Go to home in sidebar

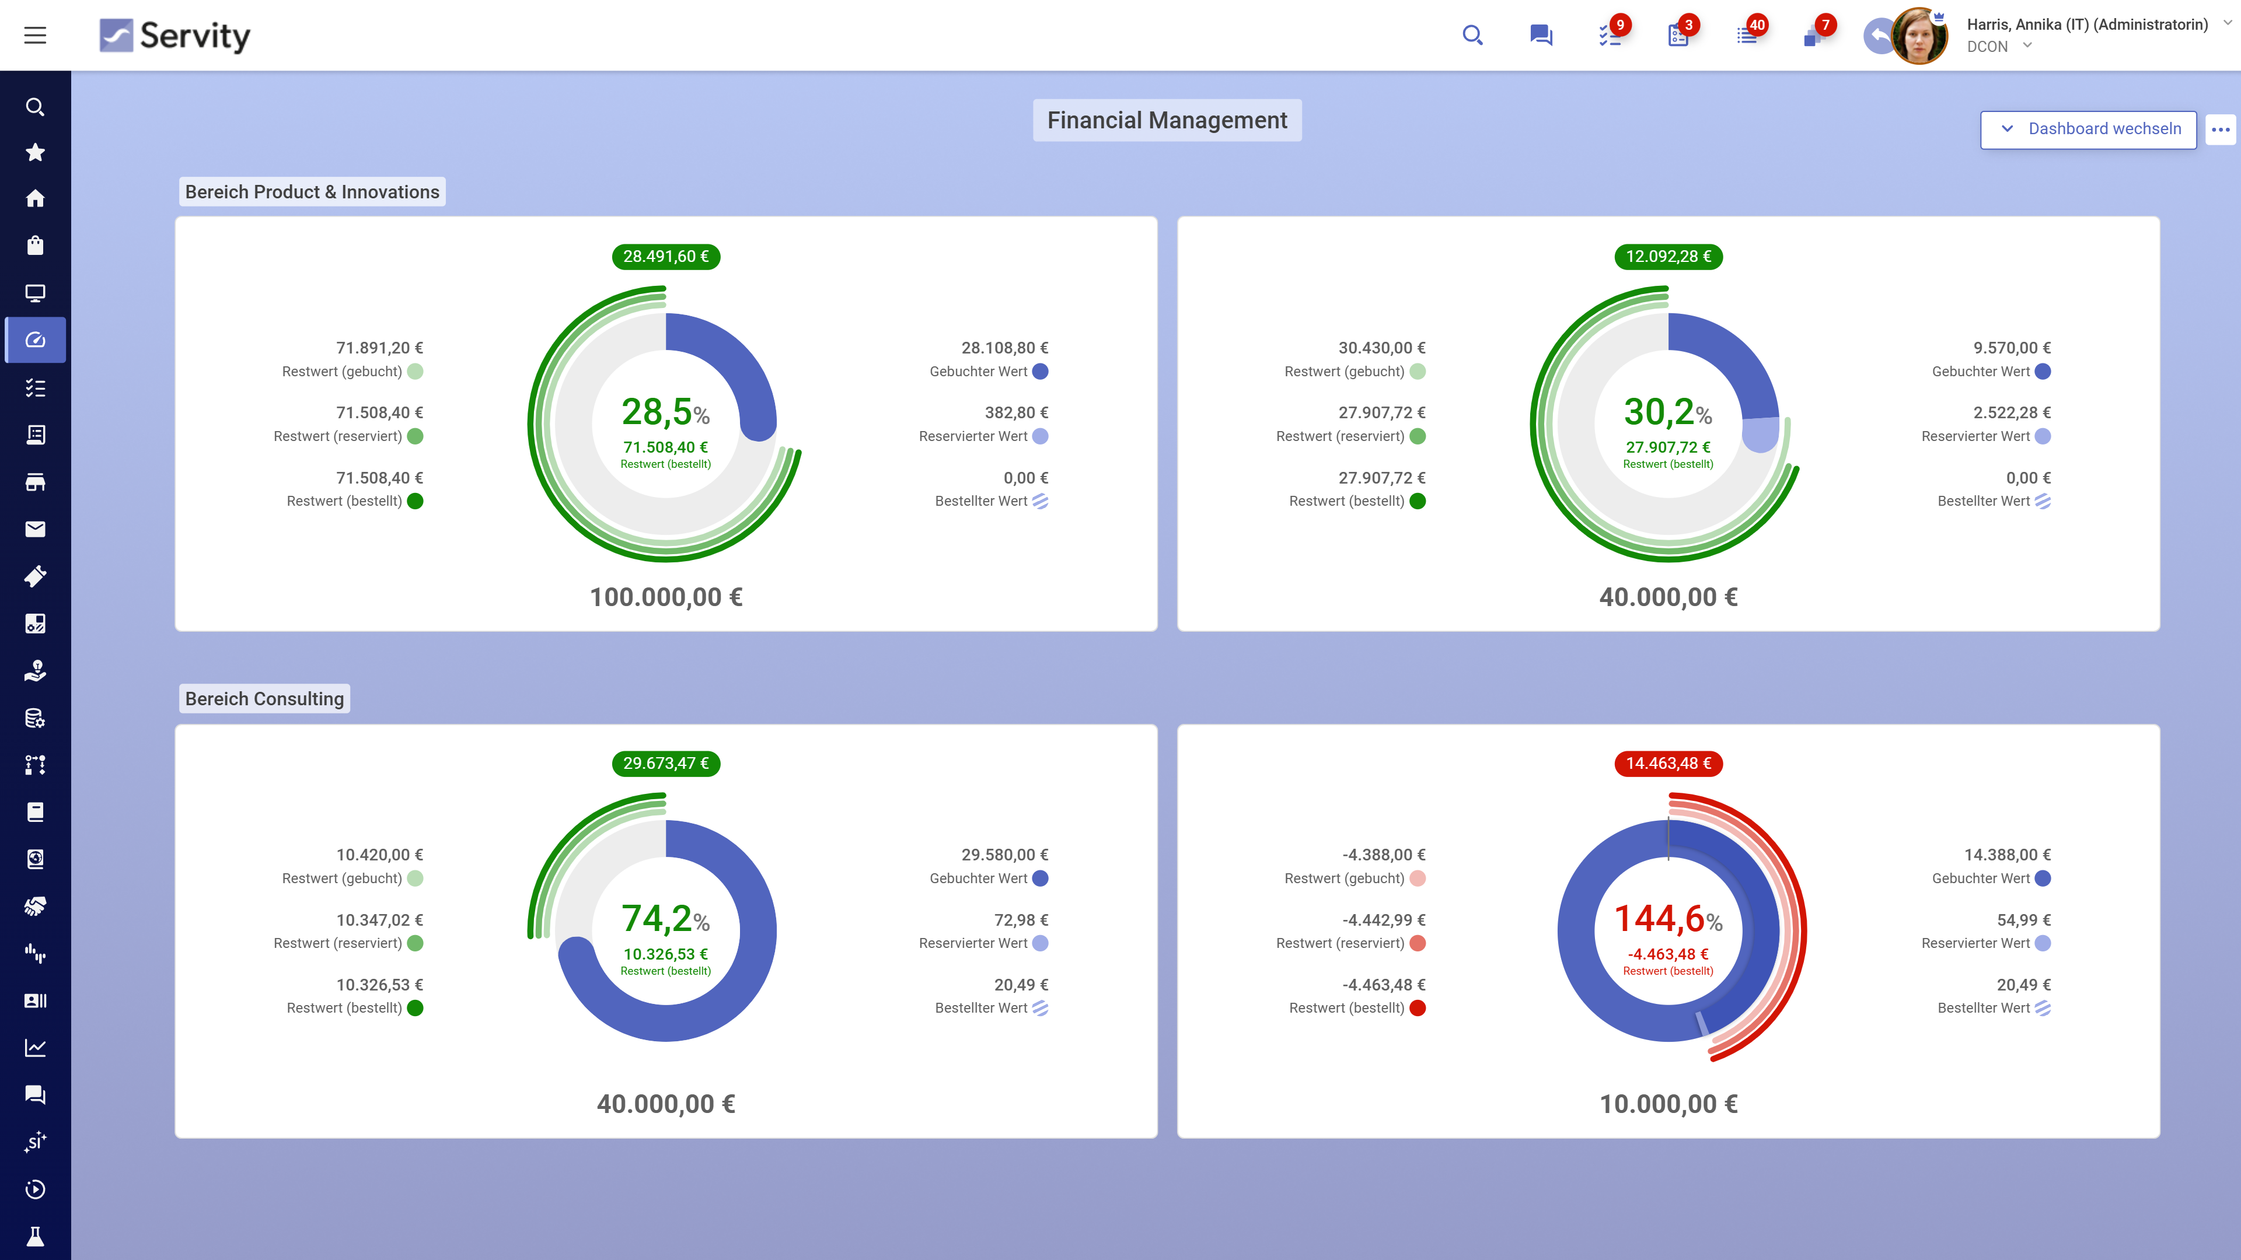pos(35,199)
